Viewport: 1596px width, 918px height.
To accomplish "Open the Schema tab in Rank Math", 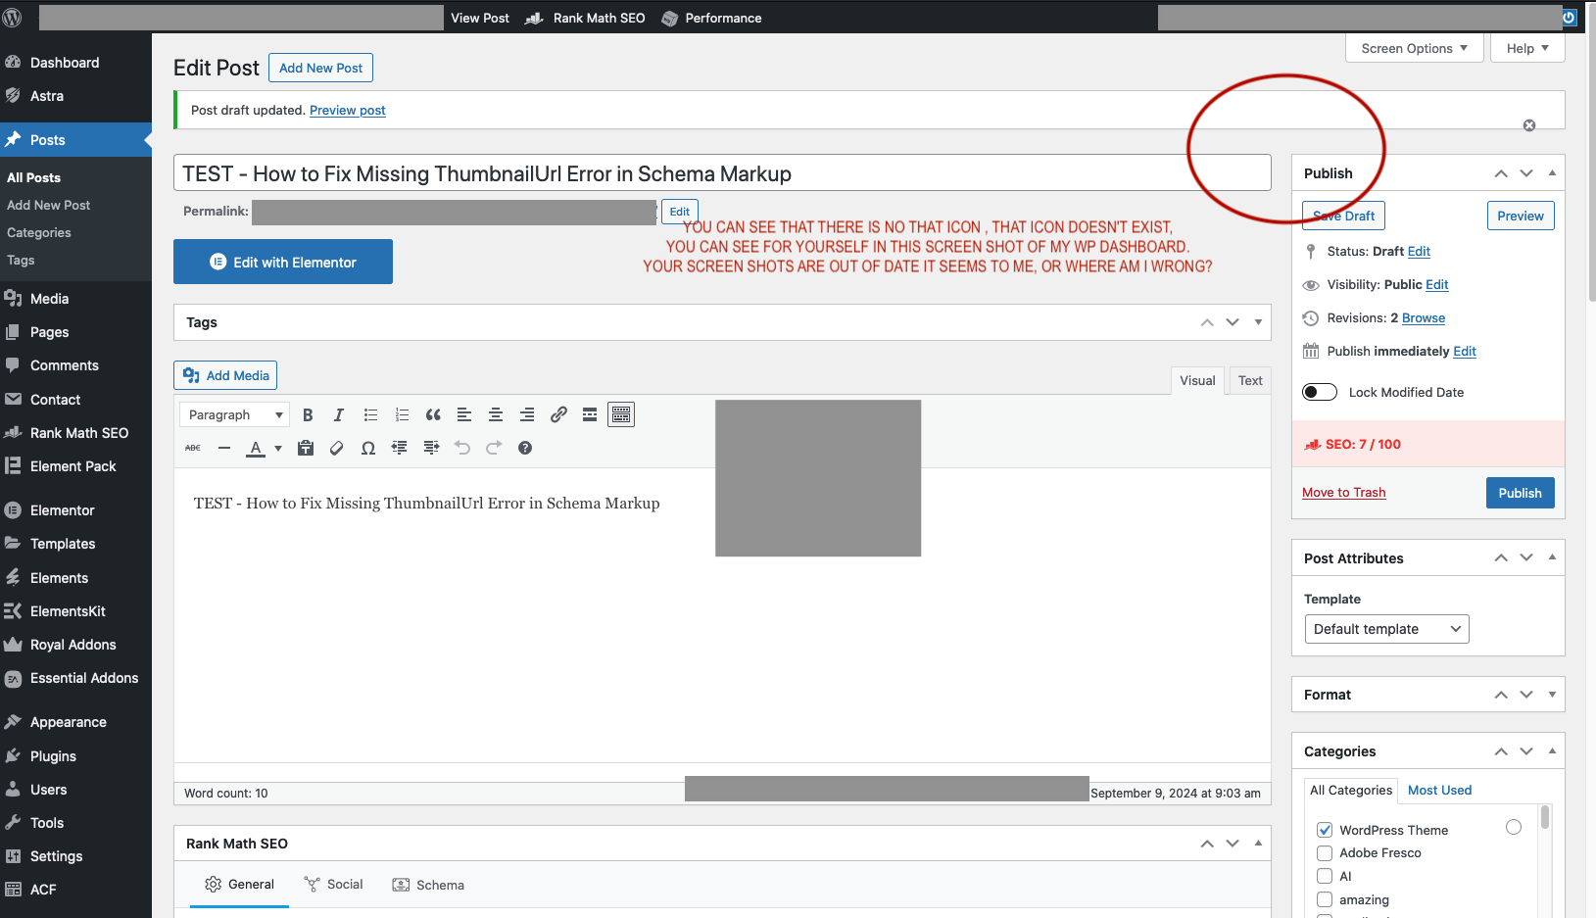I will coord(429,885).
